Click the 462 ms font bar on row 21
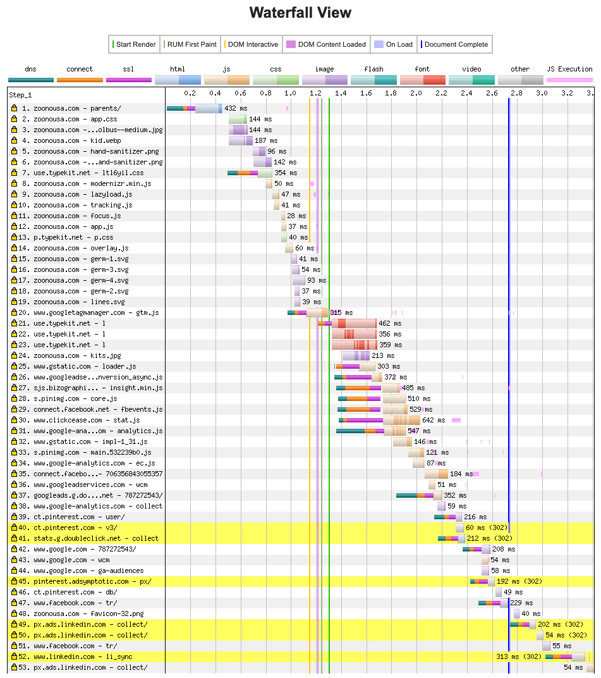 (347, 323)
